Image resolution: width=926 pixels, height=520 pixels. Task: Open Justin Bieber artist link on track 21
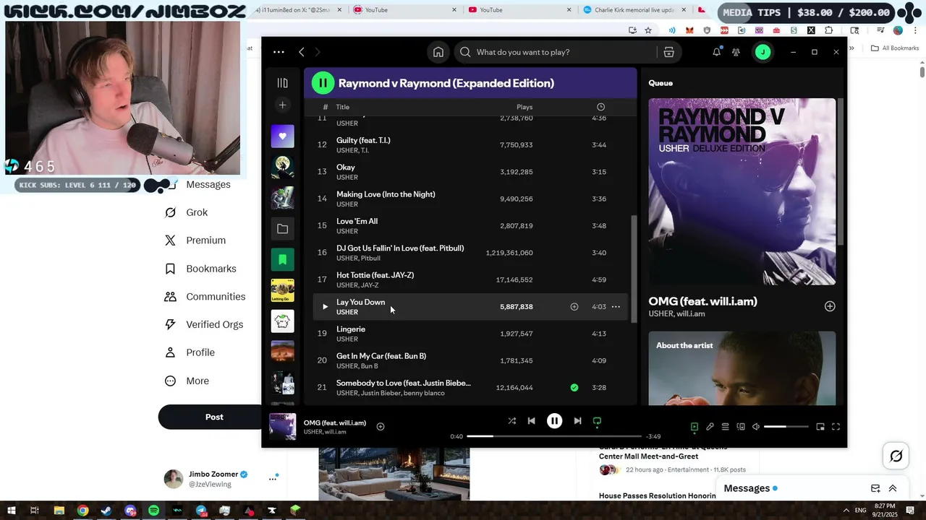(x=380, y=393)
